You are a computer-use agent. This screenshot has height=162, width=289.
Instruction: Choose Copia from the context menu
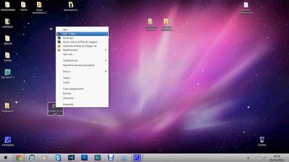[x=82, y=82]
